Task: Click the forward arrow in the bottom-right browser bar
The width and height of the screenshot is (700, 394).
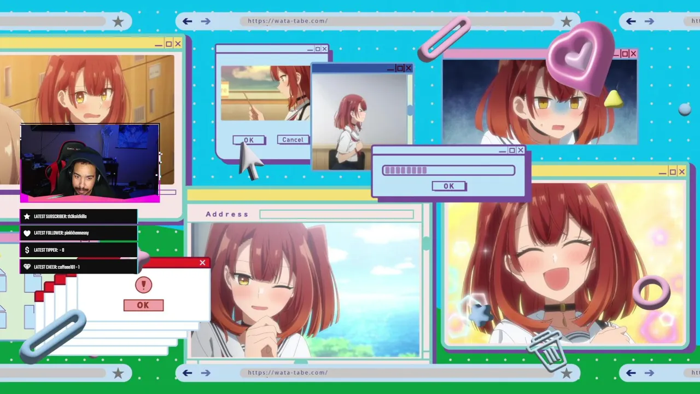Action: coord(649,373)
